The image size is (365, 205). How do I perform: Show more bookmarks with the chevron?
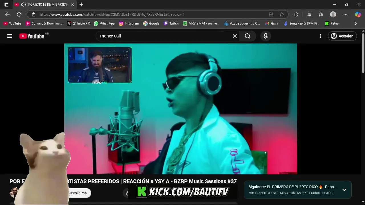click(x=356, y=23)
